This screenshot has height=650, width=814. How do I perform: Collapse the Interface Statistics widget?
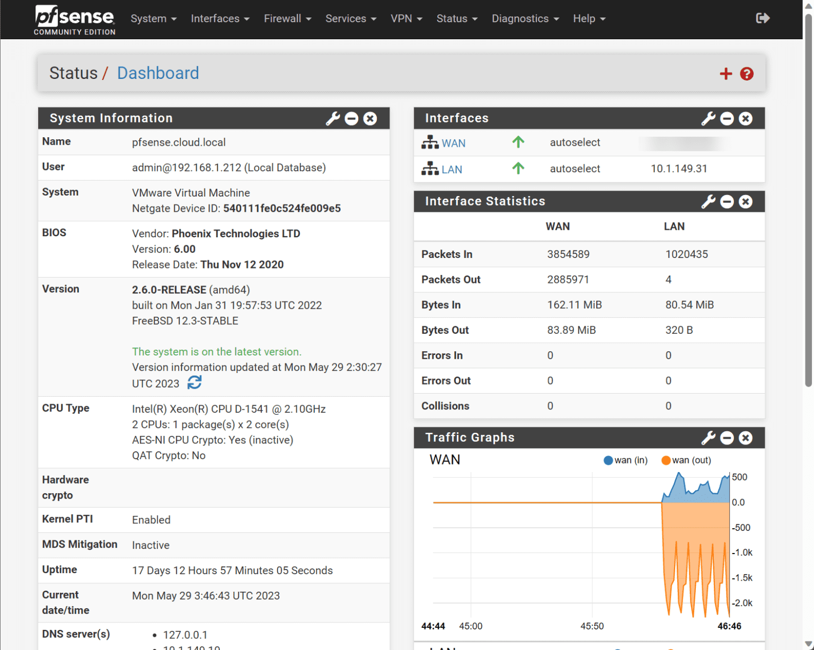[x=727, y=201]
